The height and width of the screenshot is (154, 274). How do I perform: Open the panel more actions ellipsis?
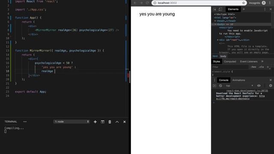pyautogui.click(x=25, y=121)
